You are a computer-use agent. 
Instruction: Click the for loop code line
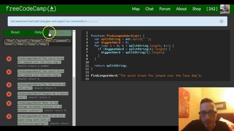[134, 46]
